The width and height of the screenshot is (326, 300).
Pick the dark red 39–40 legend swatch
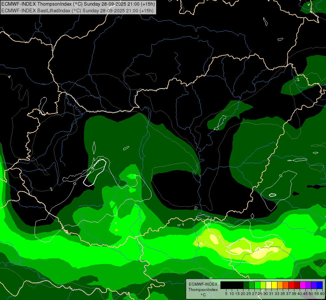pyautogui.click(x=297, y=285)
